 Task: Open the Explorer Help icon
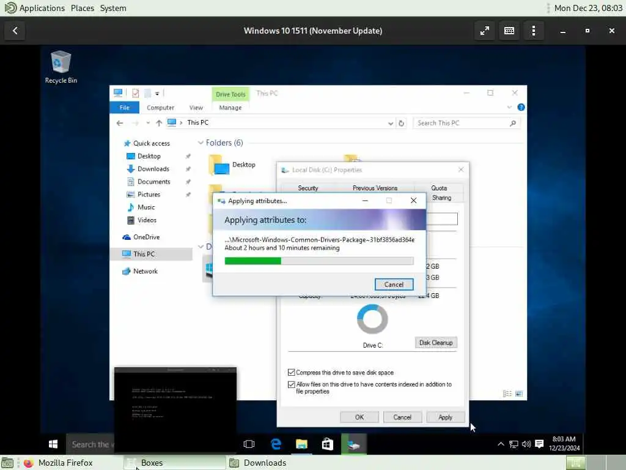tap(521, 107)
